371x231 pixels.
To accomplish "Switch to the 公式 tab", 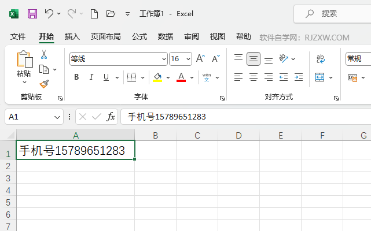I will tap(139, 36).
